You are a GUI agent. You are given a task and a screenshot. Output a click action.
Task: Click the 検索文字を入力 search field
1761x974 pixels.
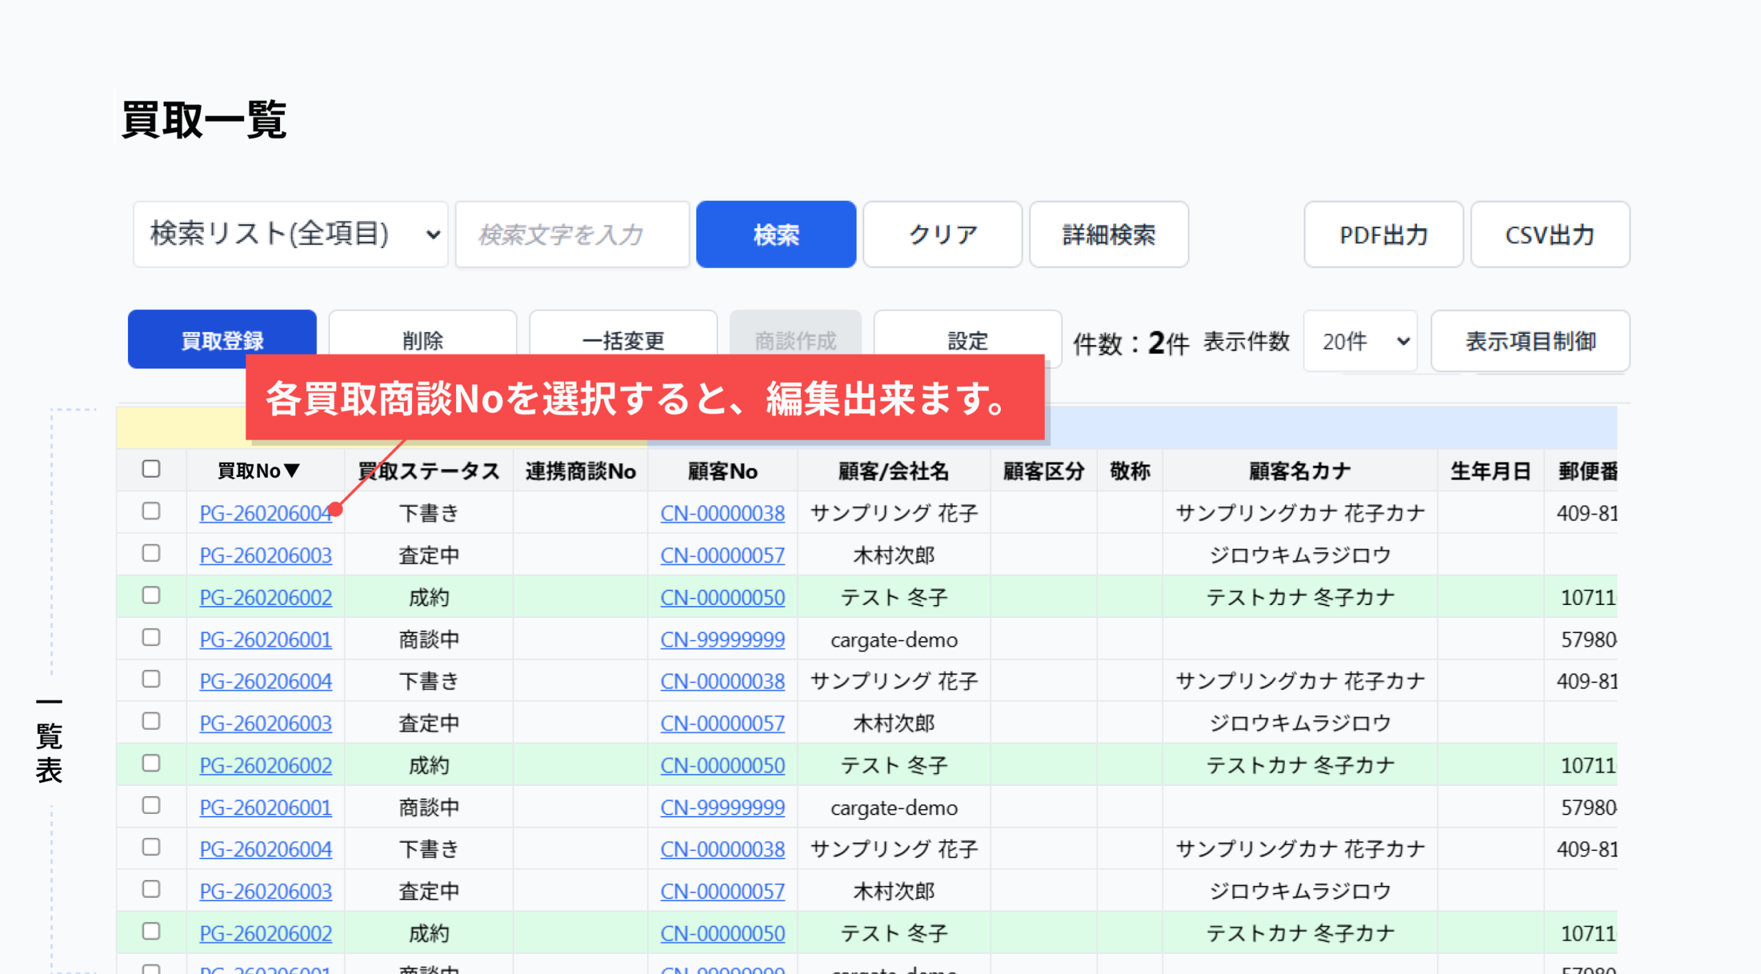click(572, 234)
